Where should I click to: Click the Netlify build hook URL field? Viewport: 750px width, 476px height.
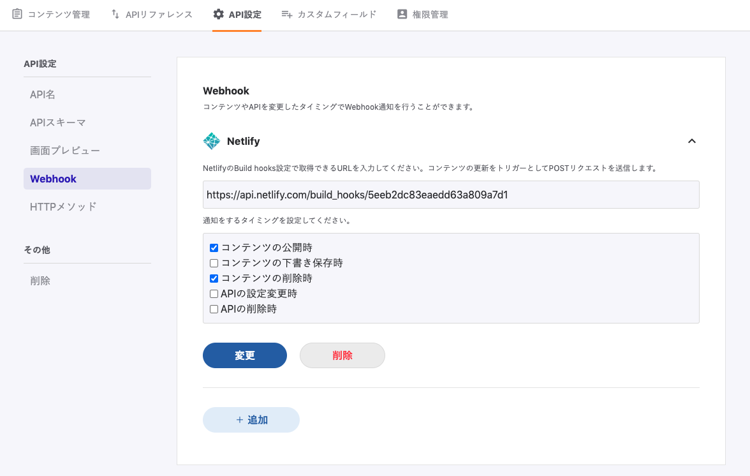pos(451,195)
